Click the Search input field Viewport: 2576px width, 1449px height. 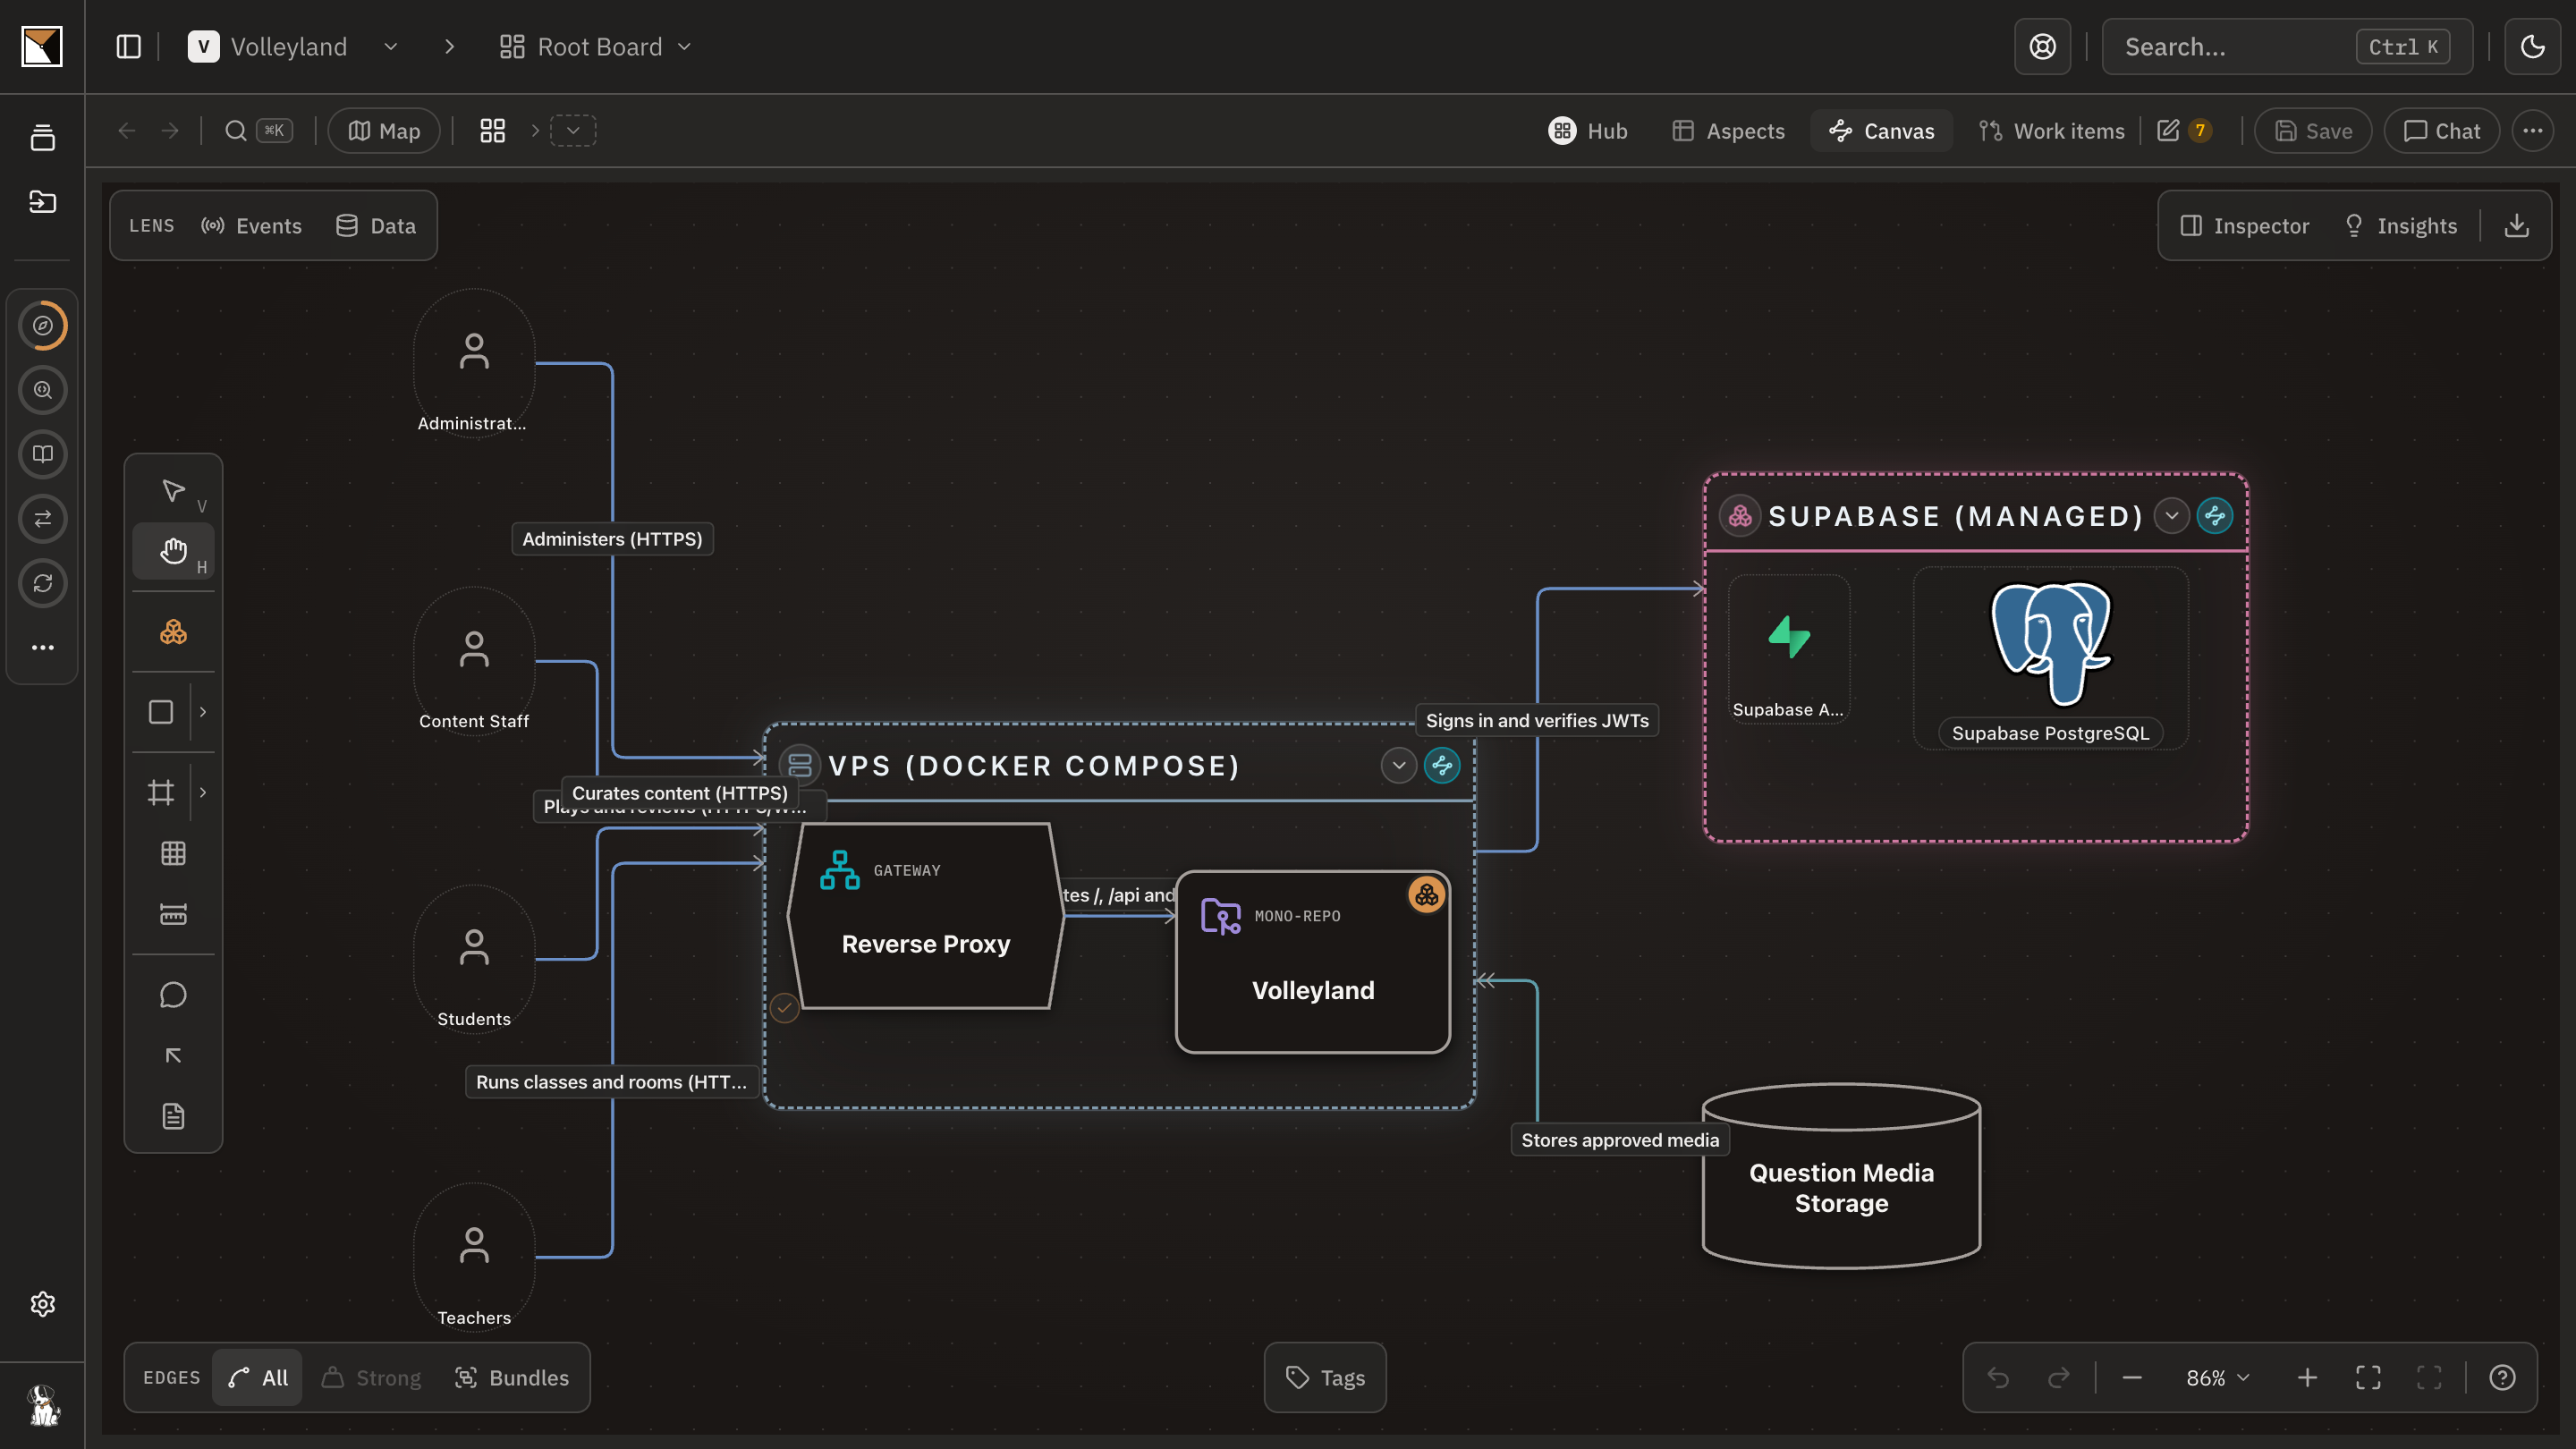coord(2287,47)
